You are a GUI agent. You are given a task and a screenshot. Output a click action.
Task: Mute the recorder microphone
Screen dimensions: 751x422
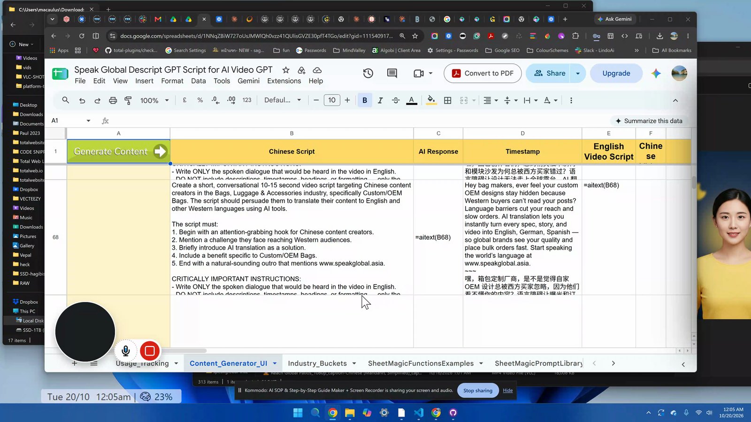[126, 351]
